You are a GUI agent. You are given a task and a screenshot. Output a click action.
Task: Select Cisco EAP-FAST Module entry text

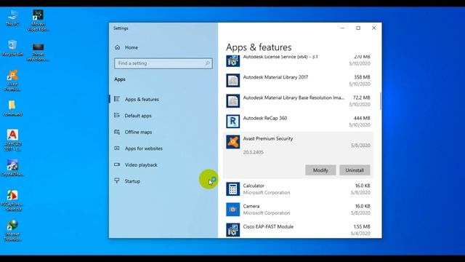pos(268,226)
